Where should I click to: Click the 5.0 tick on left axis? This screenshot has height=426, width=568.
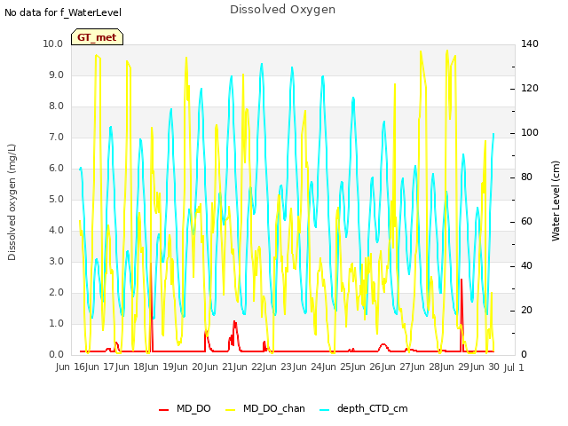(x=56, y=199)
